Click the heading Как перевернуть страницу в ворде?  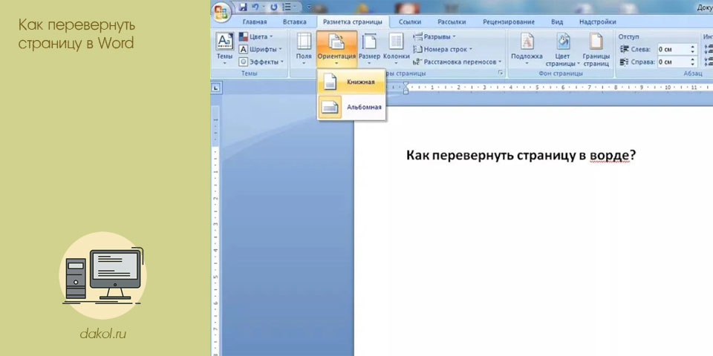point(521,155)
